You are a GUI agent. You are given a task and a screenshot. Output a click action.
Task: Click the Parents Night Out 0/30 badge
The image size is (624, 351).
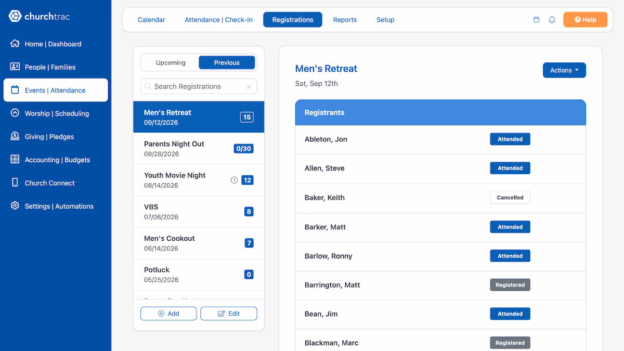243,149
